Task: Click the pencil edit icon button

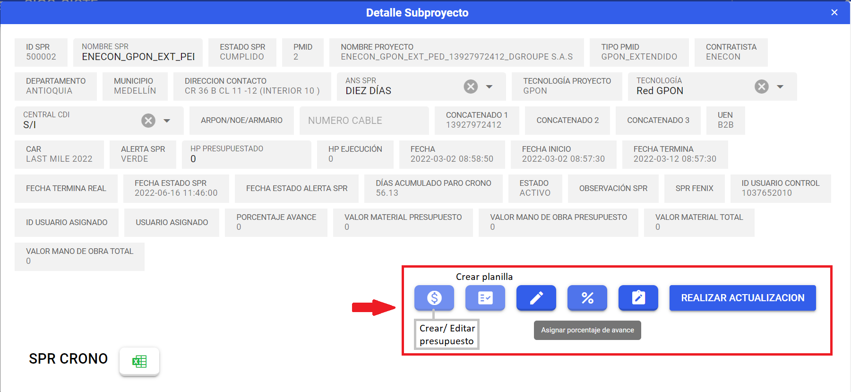Action: click(x=536, y=298)
